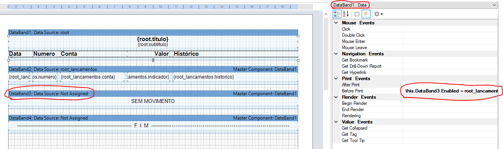Select the SEM MOVIMENTO text component
Viewport: 503px width, 149px height.
(x=153, y=101)
